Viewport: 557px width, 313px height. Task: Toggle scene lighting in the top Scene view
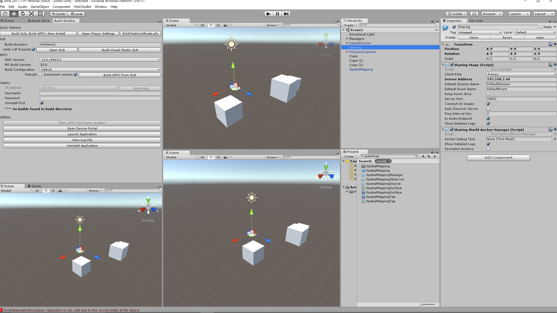[x=211, y=25]
